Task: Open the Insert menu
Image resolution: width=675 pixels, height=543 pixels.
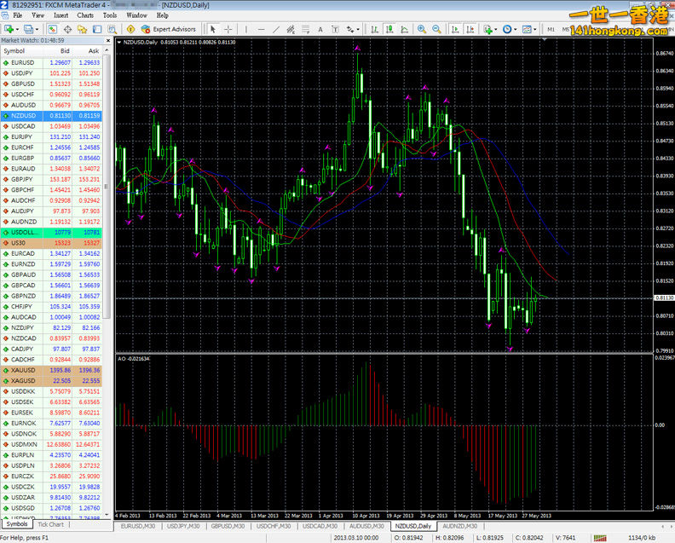Action: (61, 15)
